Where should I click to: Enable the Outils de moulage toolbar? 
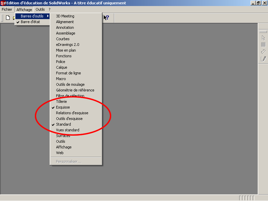(x=76, y=85)
